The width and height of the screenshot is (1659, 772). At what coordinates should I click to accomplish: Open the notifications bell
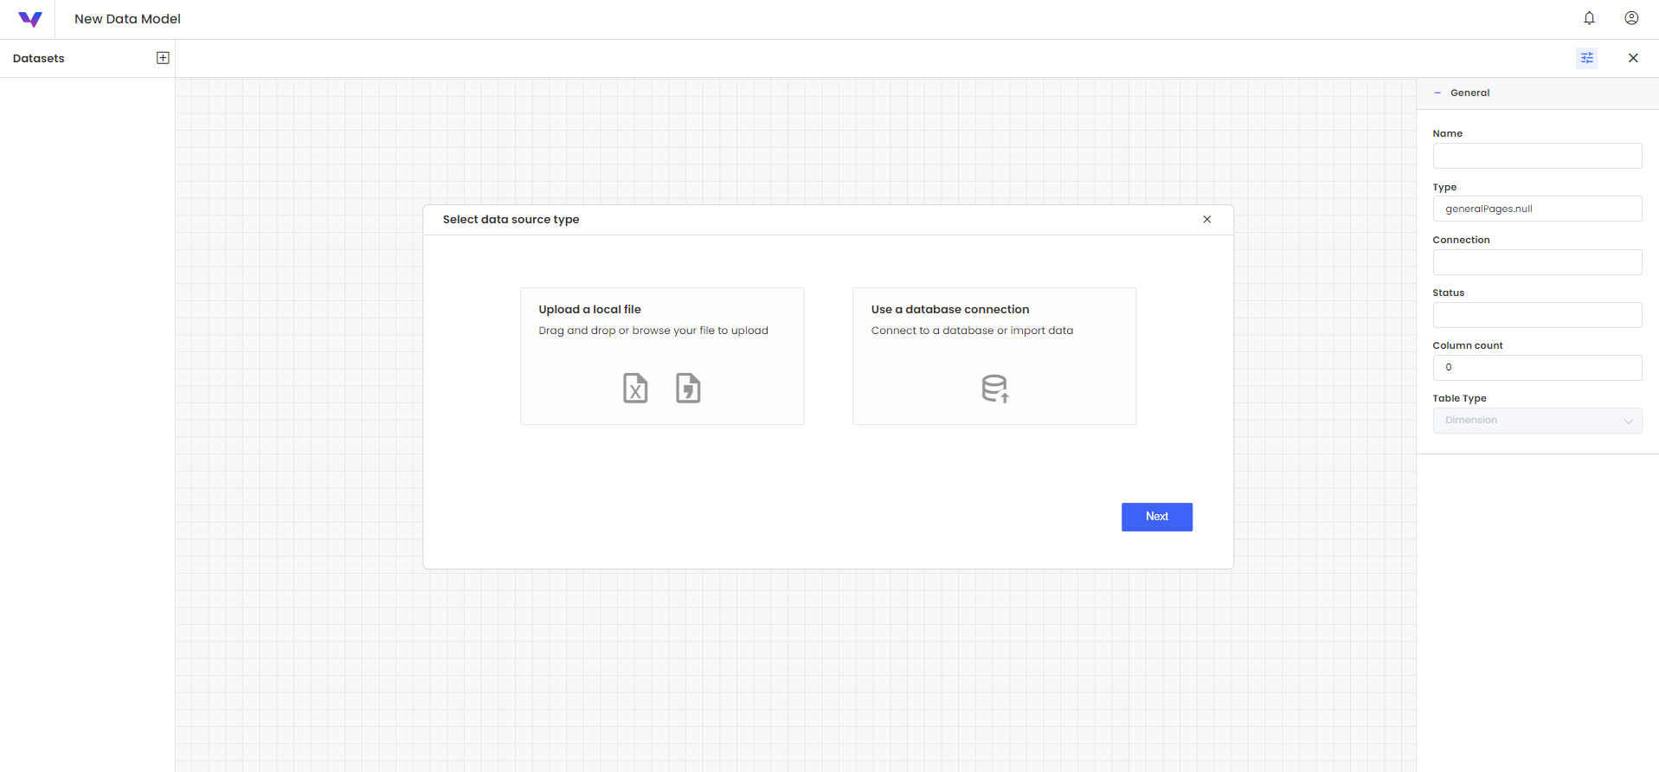(1589, 18)
